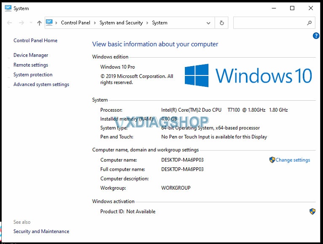
Task: Expand chevron after System and Security
Action: (147, 23)
